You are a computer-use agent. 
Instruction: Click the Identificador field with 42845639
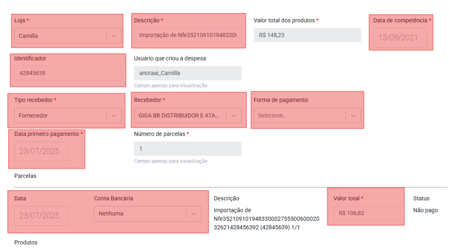(68, 73)
